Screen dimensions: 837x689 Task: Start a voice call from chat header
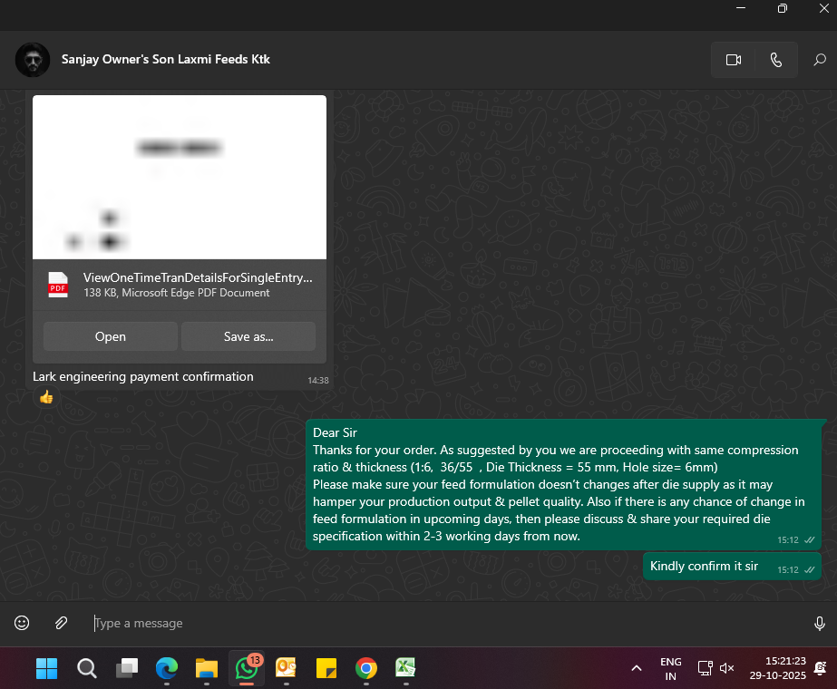click(x=776, y=60)
